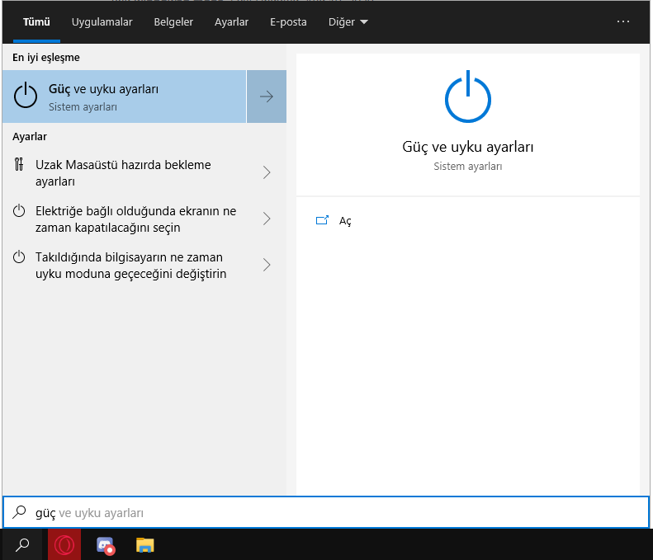The height and width of the screenshot is (560, 653).
Task: Select the Belgeler tab
Action: (x=173, y=22)
